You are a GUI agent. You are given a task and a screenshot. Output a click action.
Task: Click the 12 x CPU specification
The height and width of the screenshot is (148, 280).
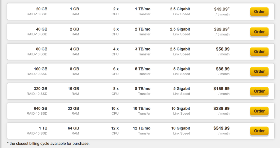coord(115,131)
